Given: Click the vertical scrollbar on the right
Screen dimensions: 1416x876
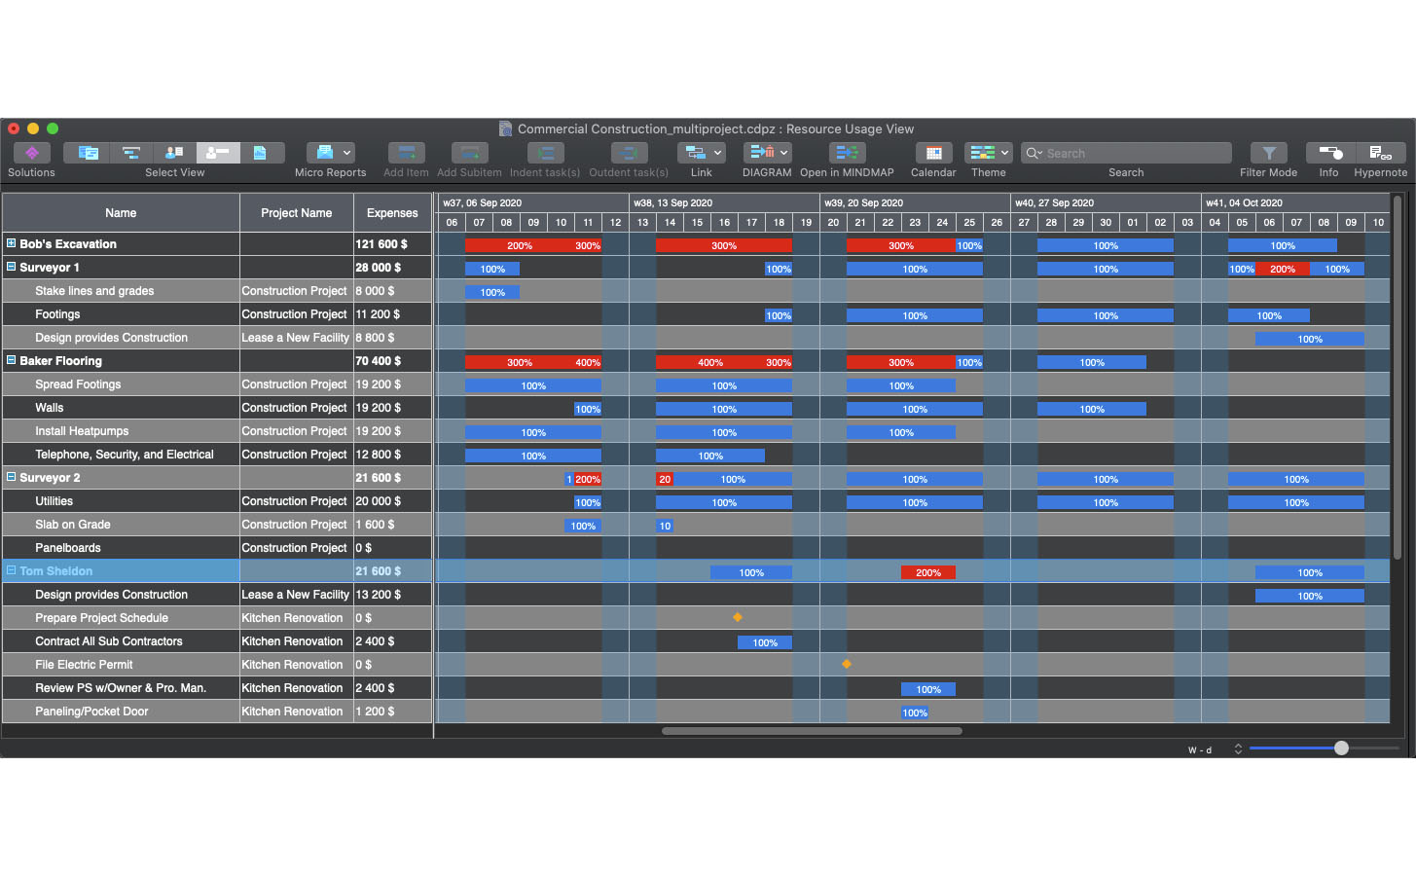Looking at the screenshot, I should point(1398,378).
